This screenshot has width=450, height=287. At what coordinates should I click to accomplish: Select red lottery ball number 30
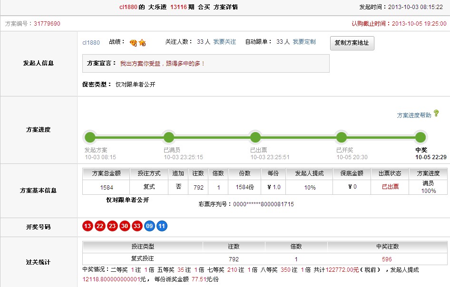(x=125, y=226)
